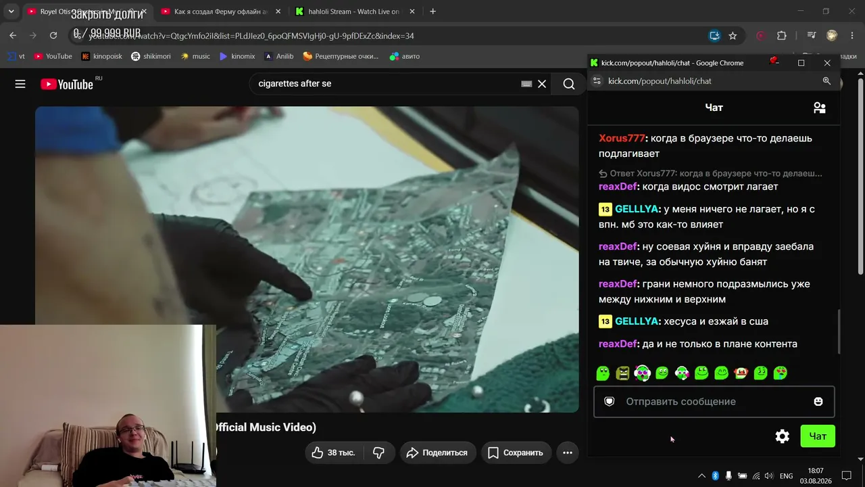This screenshot has height=487, width=865.
Task: Open the Windows notification center
Action: (x=847, y=476)
